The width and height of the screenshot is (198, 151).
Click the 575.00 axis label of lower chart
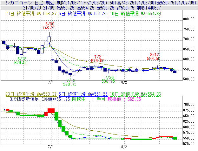click(189, 133)
